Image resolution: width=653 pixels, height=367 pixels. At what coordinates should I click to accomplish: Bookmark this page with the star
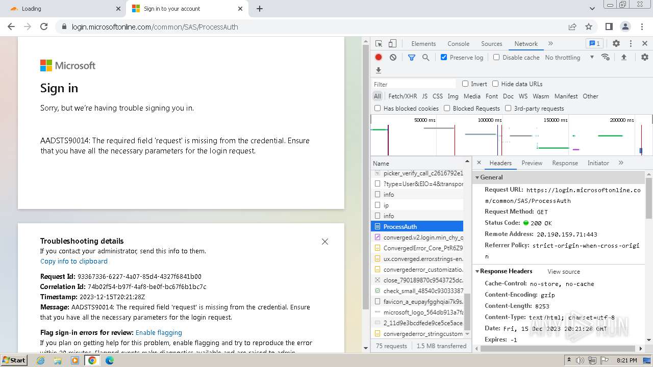pos(589,27)
